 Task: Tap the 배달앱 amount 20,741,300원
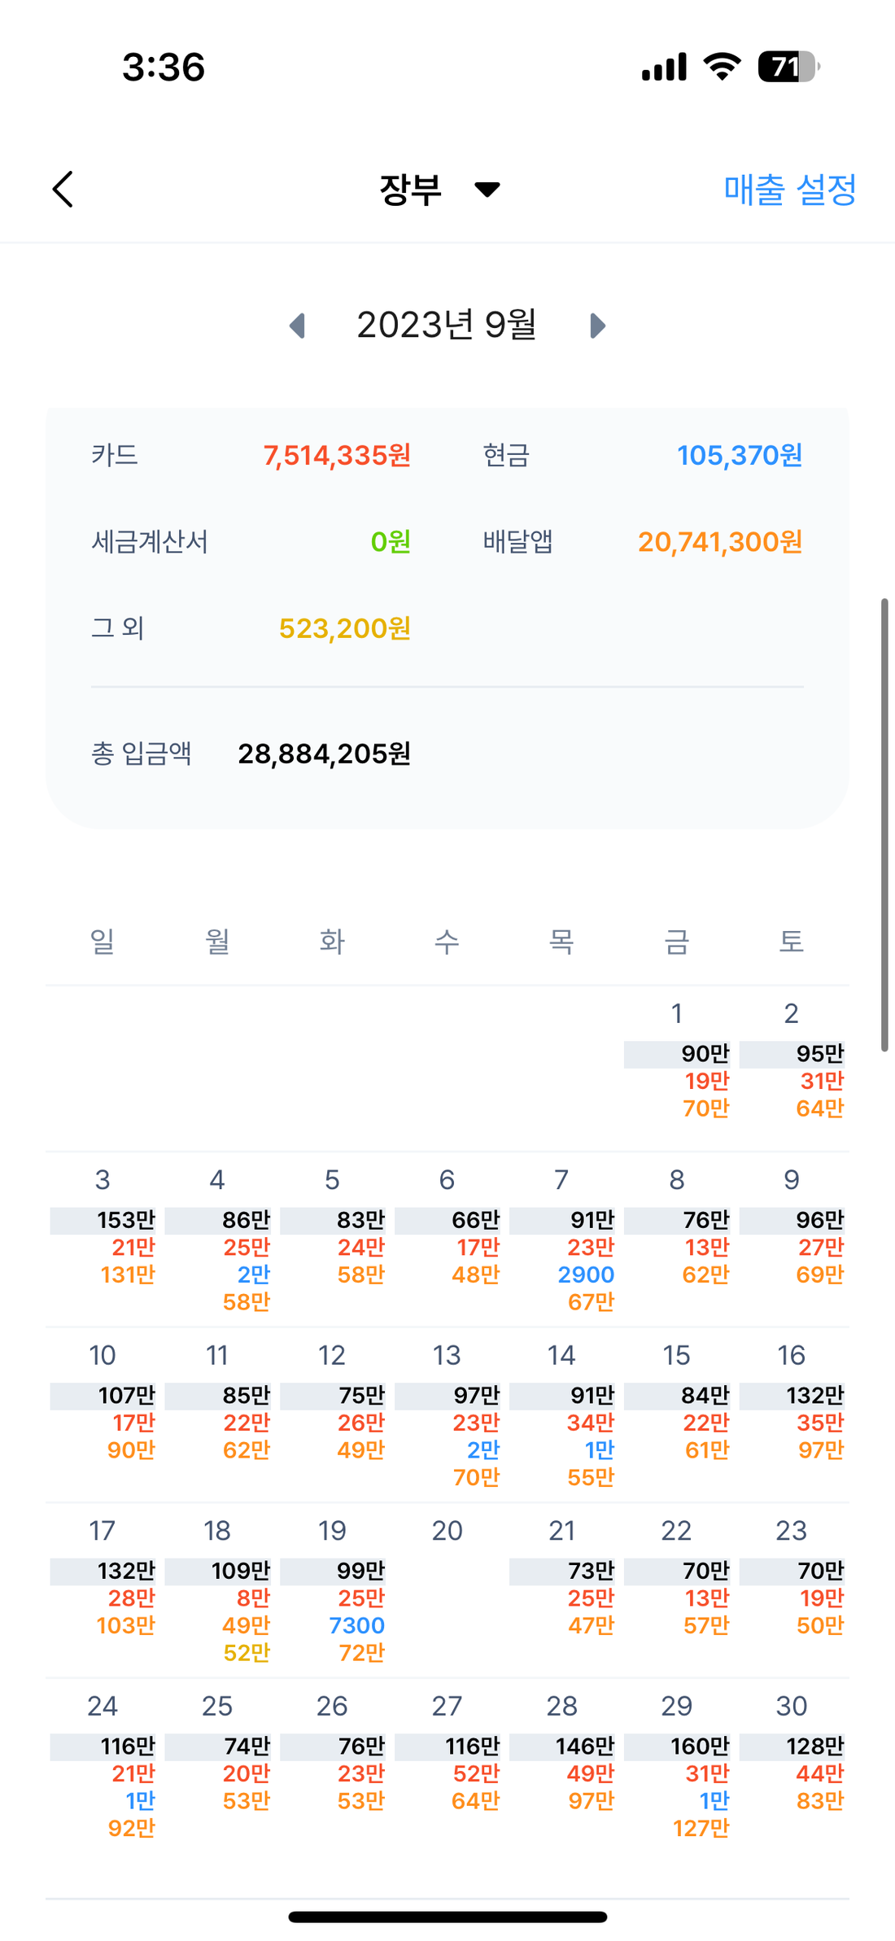pyautogui.click(x=719, y=542)
